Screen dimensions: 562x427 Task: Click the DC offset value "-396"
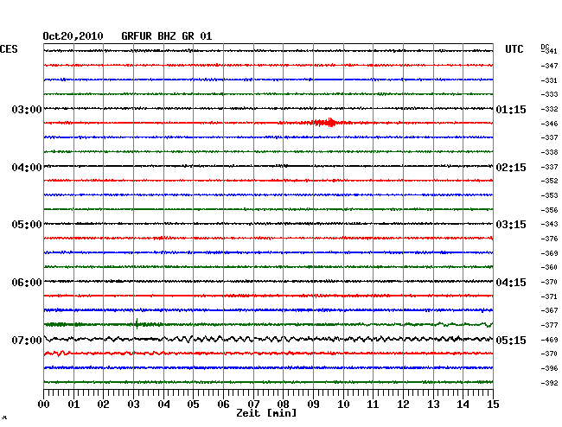click(x=549, y=368)
